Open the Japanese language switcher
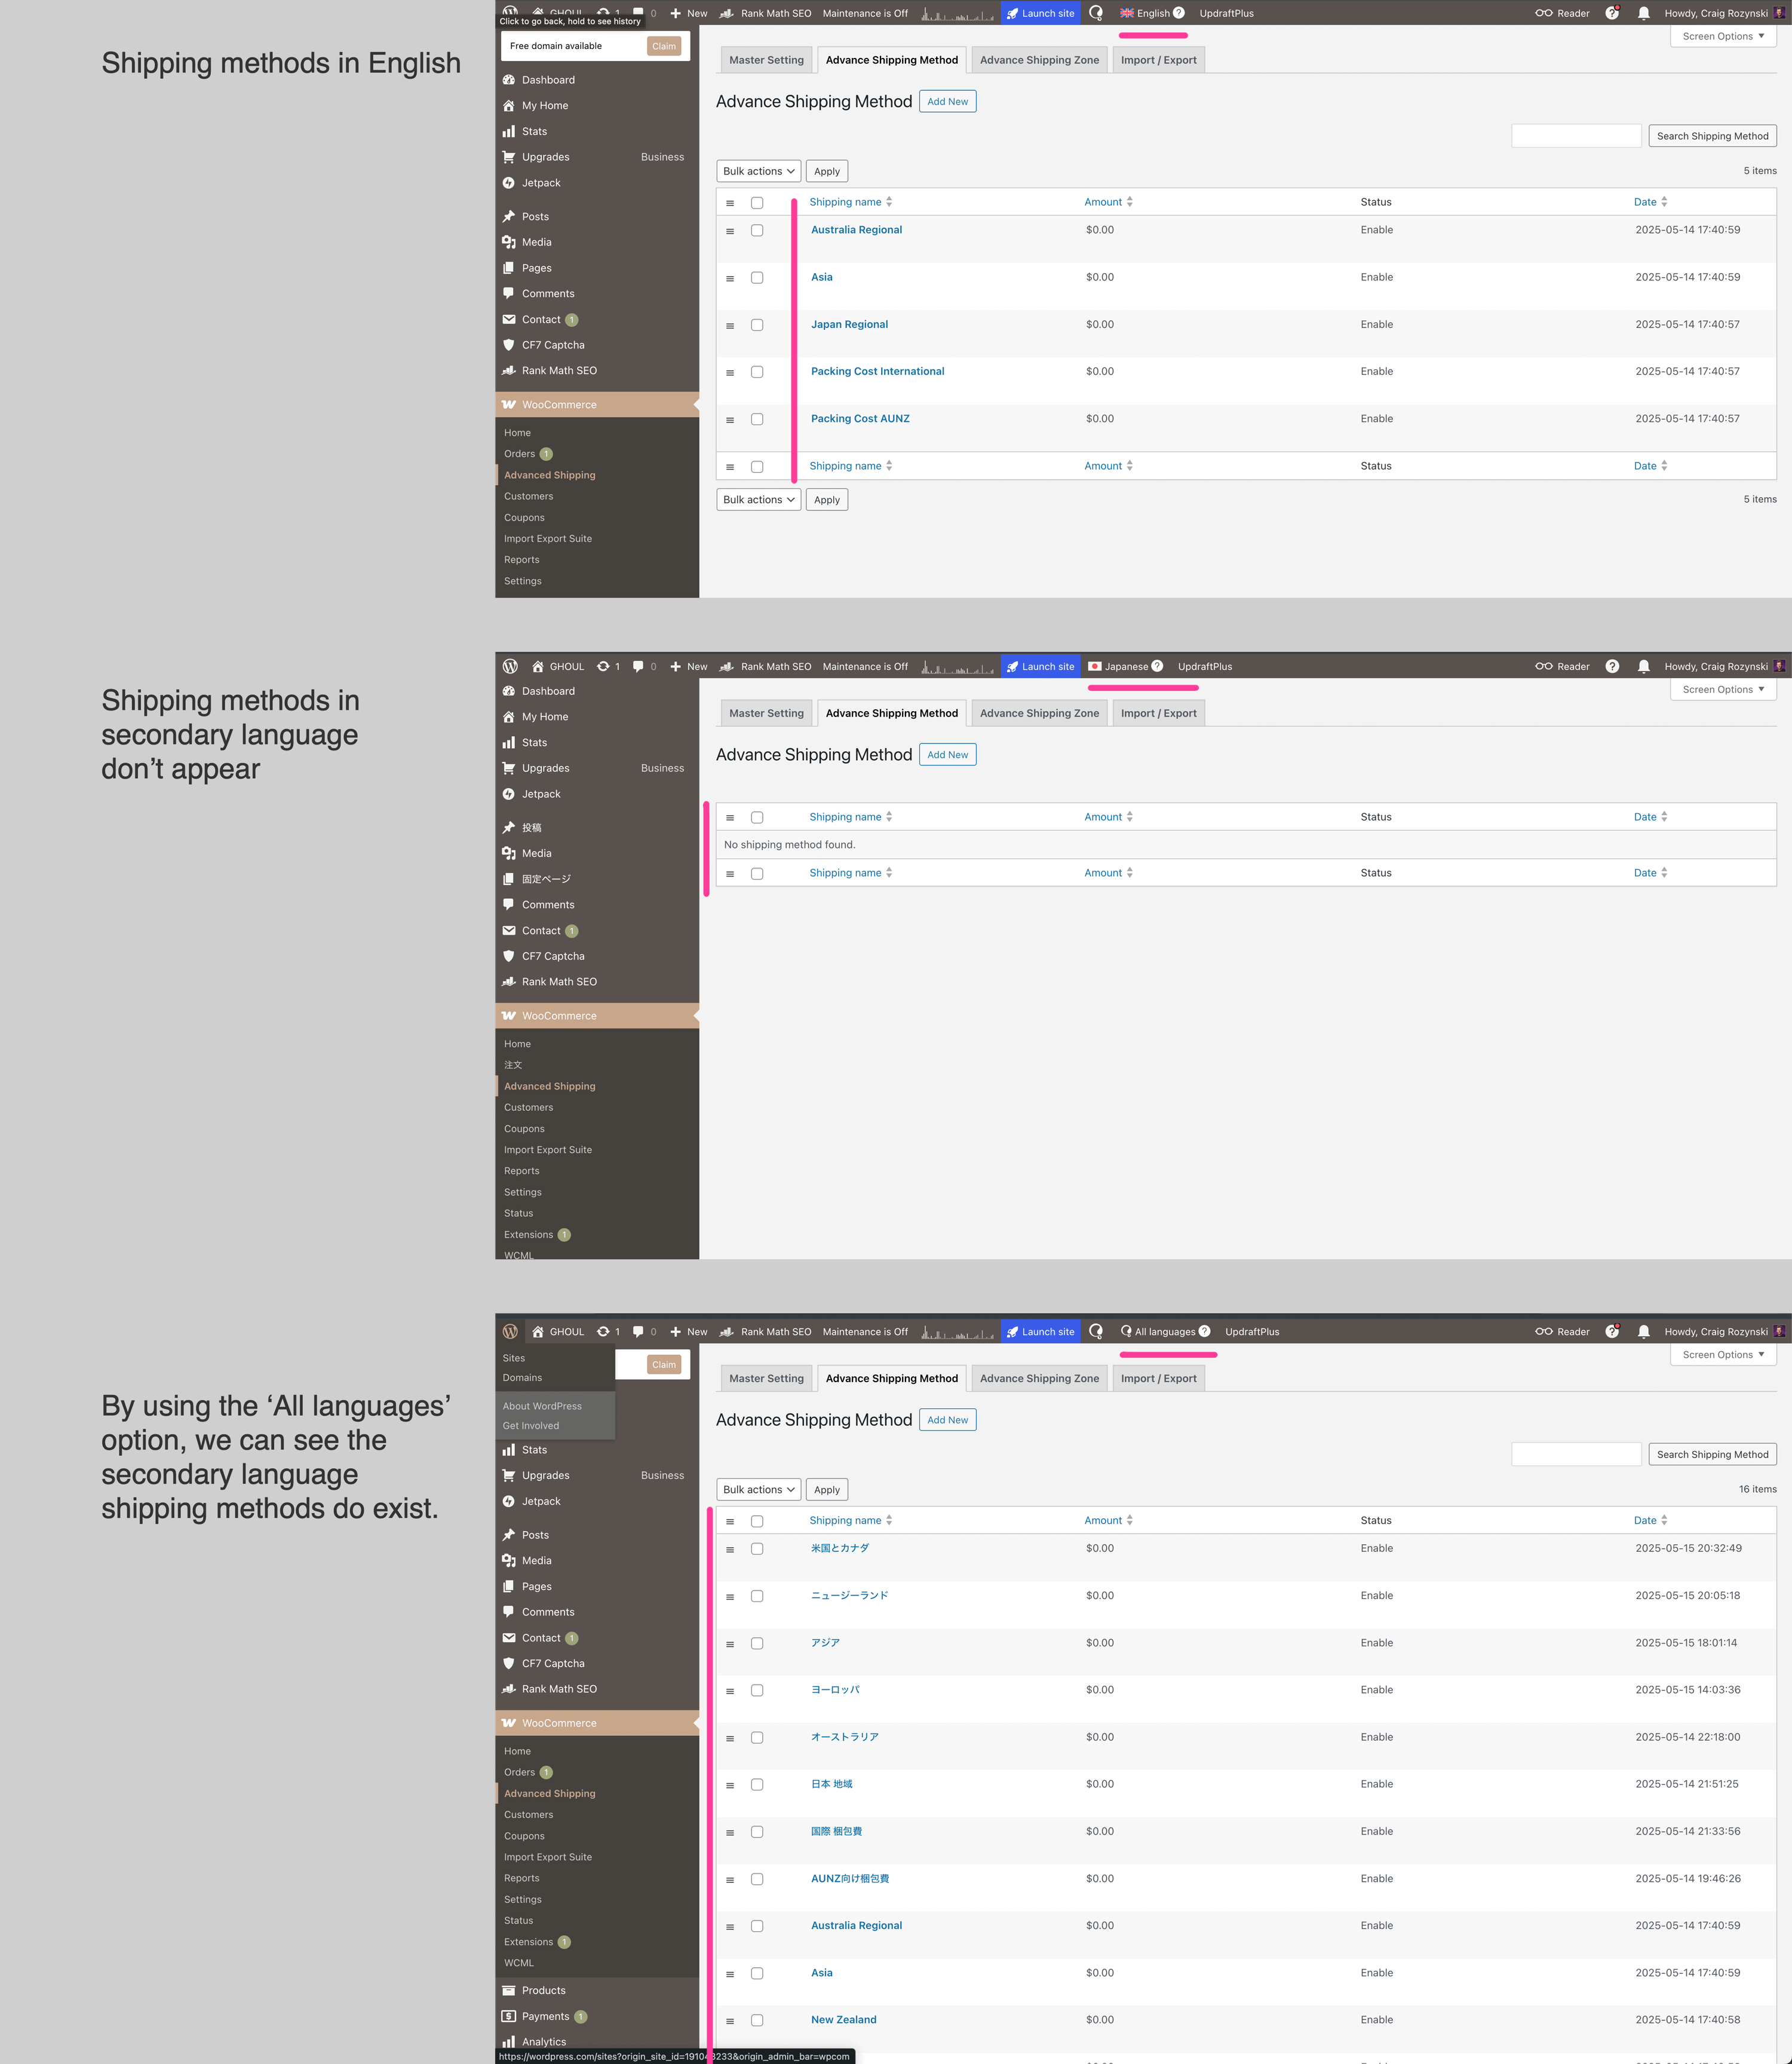 tap(1125, 666)
